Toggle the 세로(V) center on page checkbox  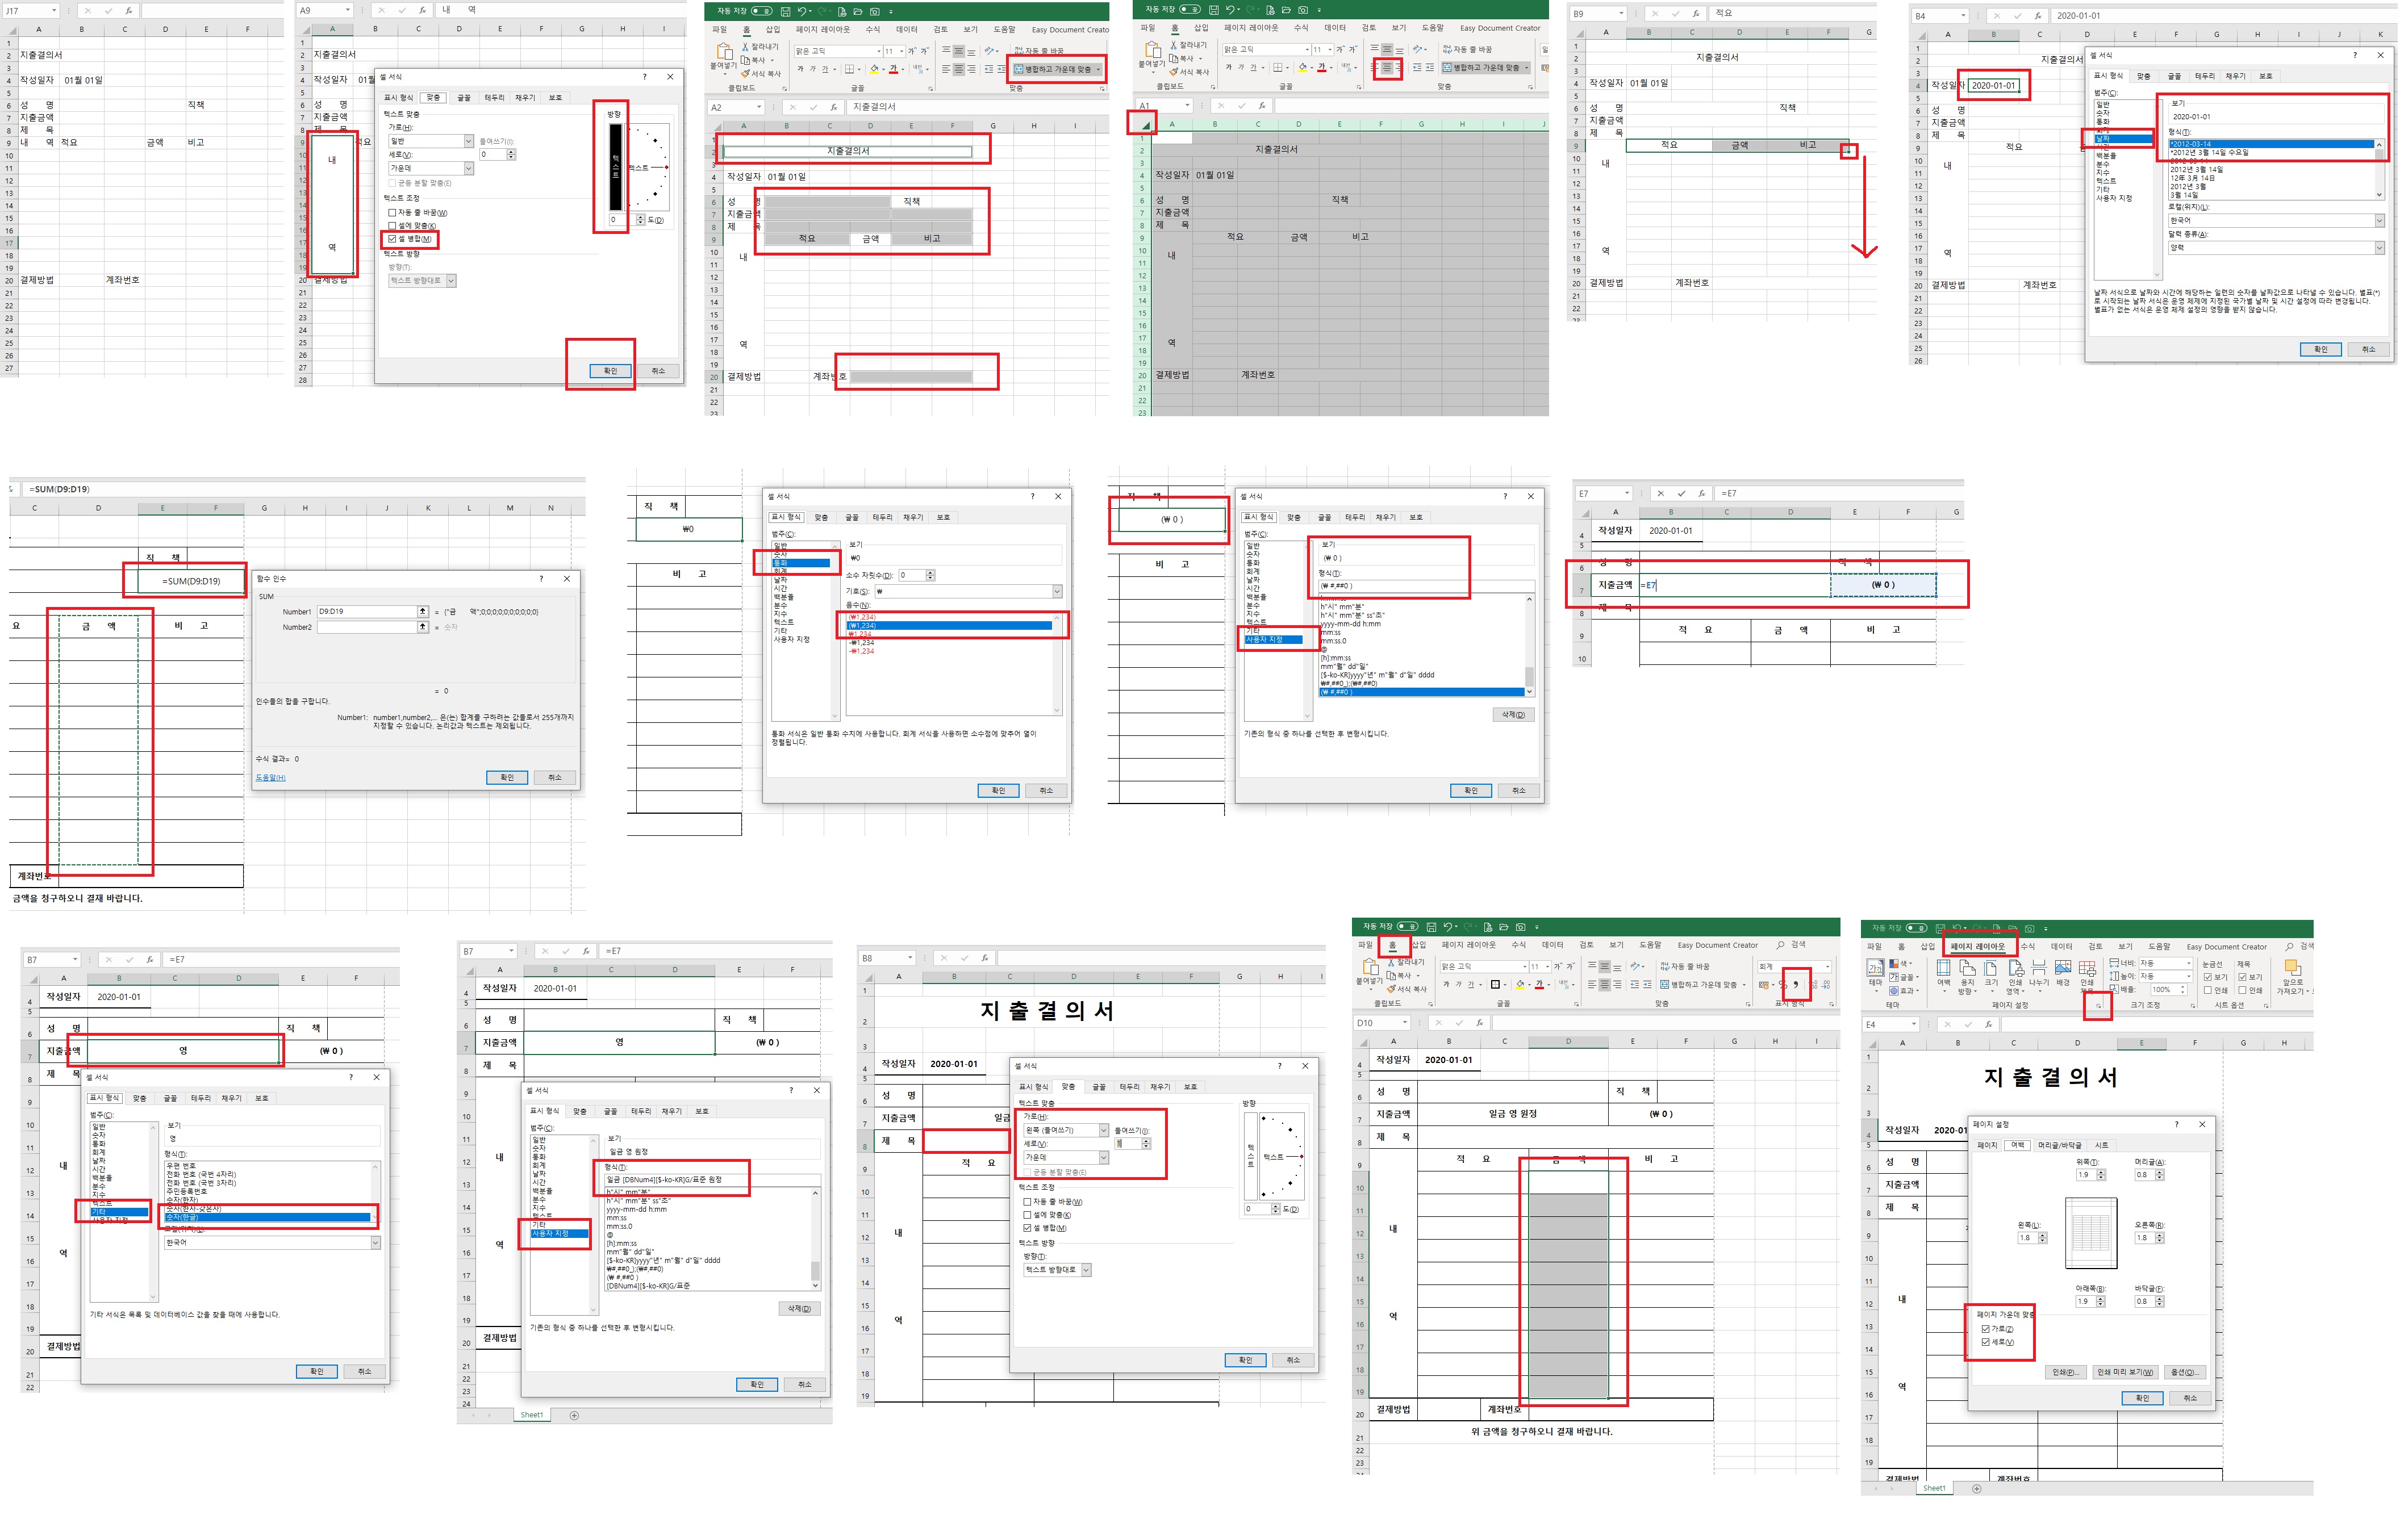pos(1986,1342)
